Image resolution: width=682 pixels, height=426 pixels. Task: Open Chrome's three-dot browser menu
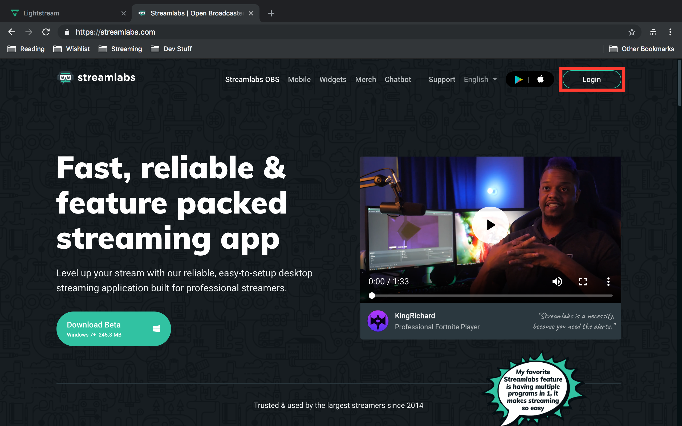(670, 32)
